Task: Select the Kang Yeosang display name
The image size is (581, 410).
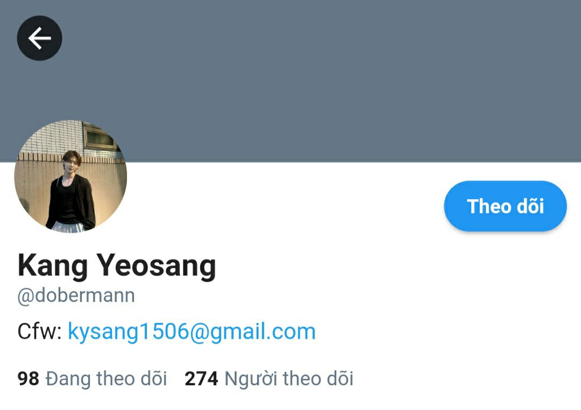Action: (x=117, y=265)
